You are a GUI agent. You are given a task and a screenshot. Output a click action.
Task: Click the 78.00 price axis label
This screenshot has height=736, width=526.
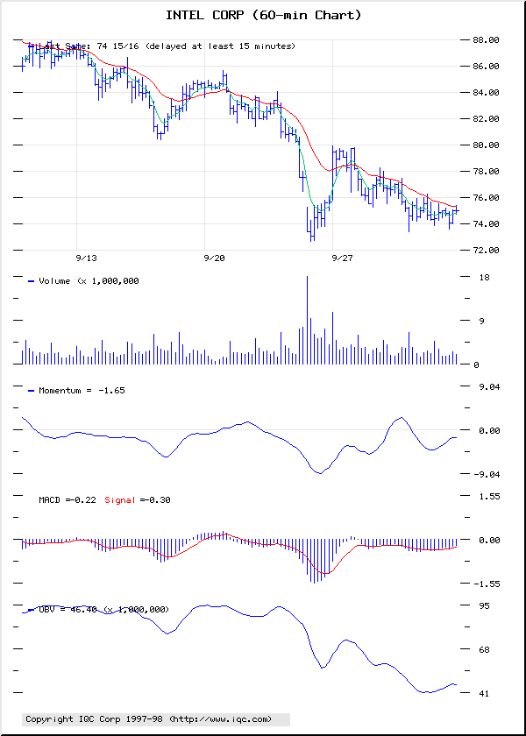pyautogui.click(x=486, y=172)
